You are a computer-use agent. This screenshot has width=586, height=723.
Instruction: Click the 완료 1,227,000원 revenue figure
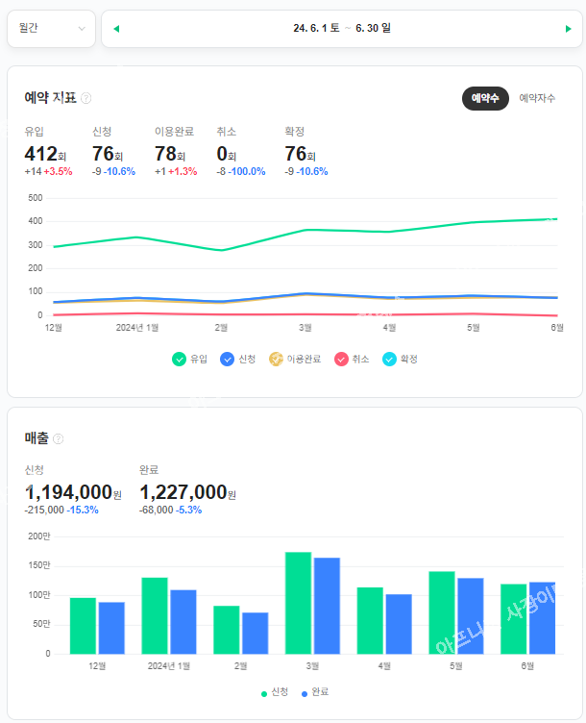186,493
